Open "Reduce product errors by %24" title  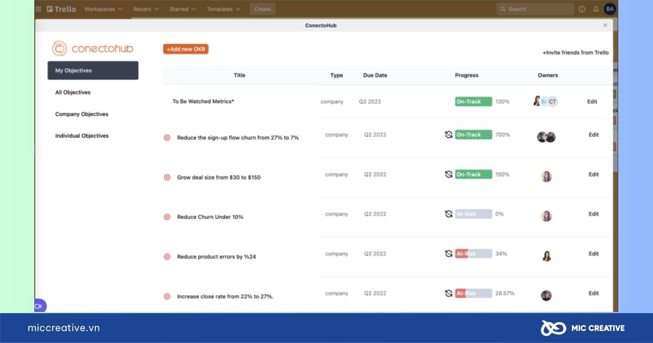(x=216, y=257)
